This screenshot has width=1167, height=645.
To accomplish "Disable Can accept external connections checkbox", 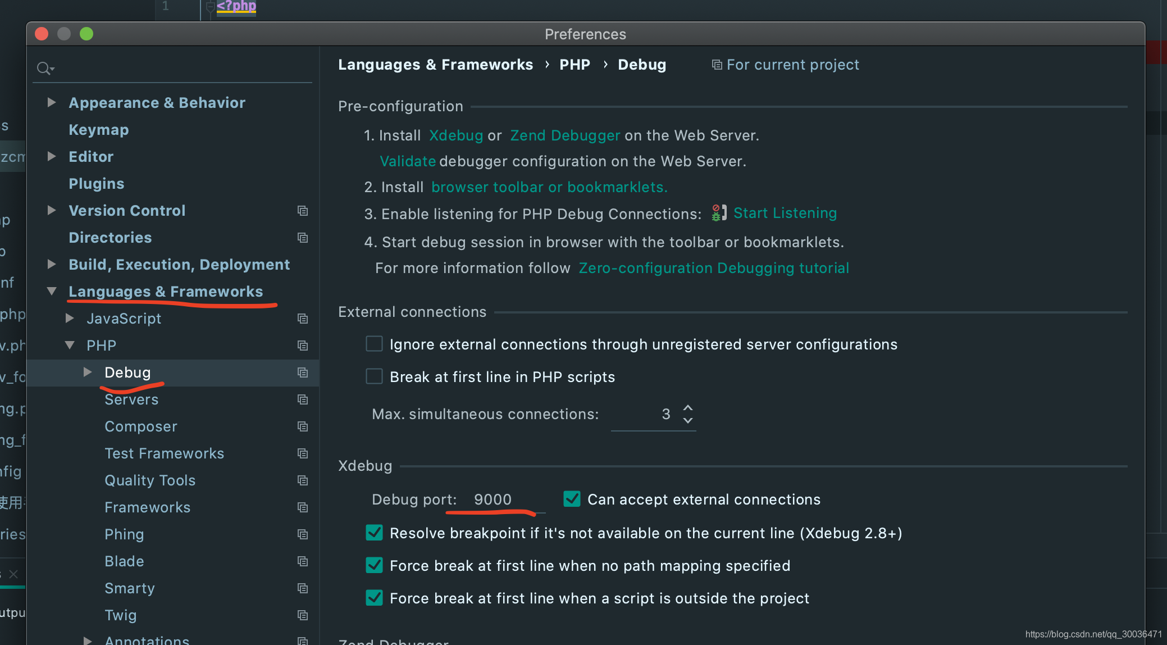I will (x=570, y=499).
